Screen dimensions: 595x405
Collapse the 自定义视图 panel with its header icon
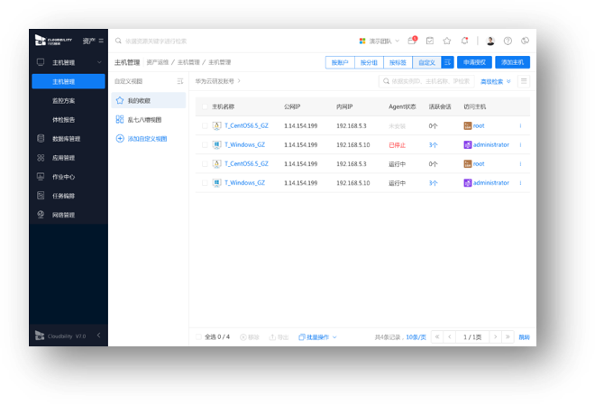click(180, 81)
